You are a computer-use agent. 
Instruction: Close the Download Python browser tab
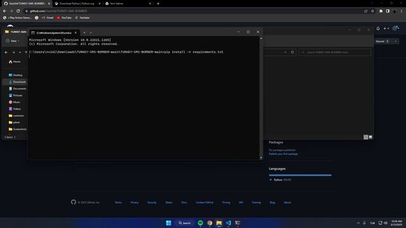pos(100,4)
